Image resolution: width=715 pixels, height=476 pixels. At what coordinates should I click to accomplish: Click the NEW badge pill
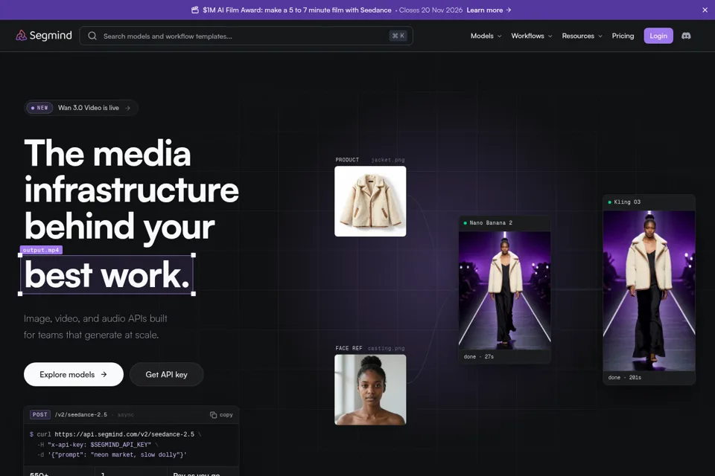pyautogui.click(x=39, y=108)
